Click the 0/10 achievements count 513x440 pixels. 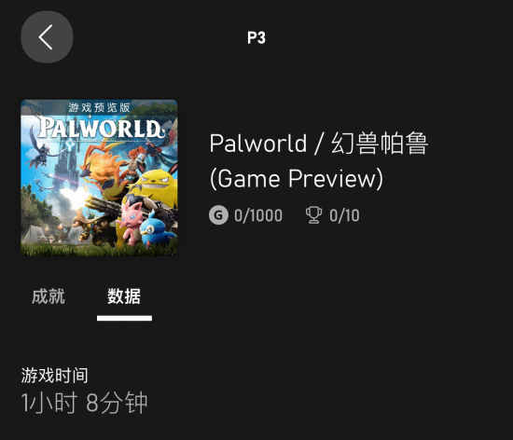(344, 215)
